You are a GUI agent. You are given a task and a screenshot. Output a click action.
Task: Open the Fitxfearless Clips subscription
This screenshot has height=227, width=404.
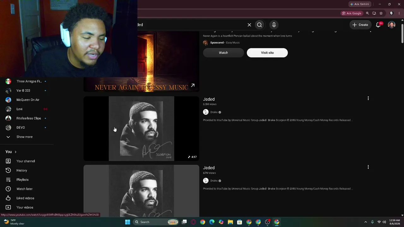coord(27,118)
